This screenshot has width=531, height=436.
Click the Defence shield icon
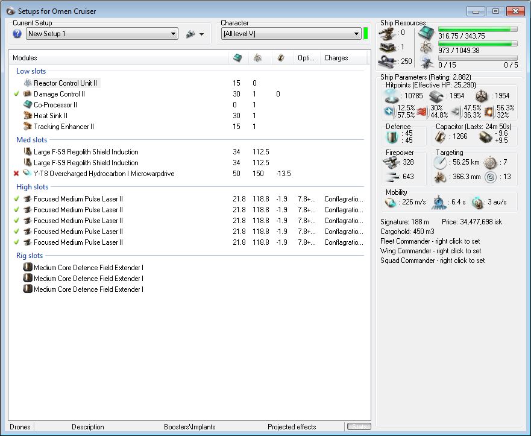point(392,137)
